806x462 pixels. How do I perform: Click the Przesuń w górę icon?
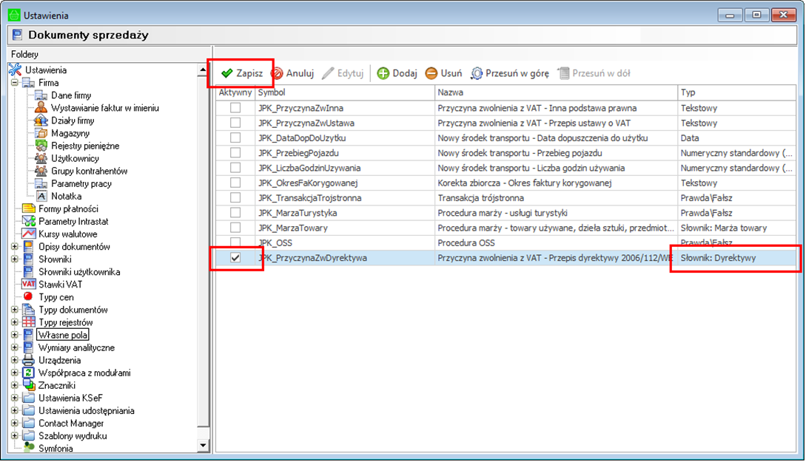pyautogui.click(x=477, y=74)
